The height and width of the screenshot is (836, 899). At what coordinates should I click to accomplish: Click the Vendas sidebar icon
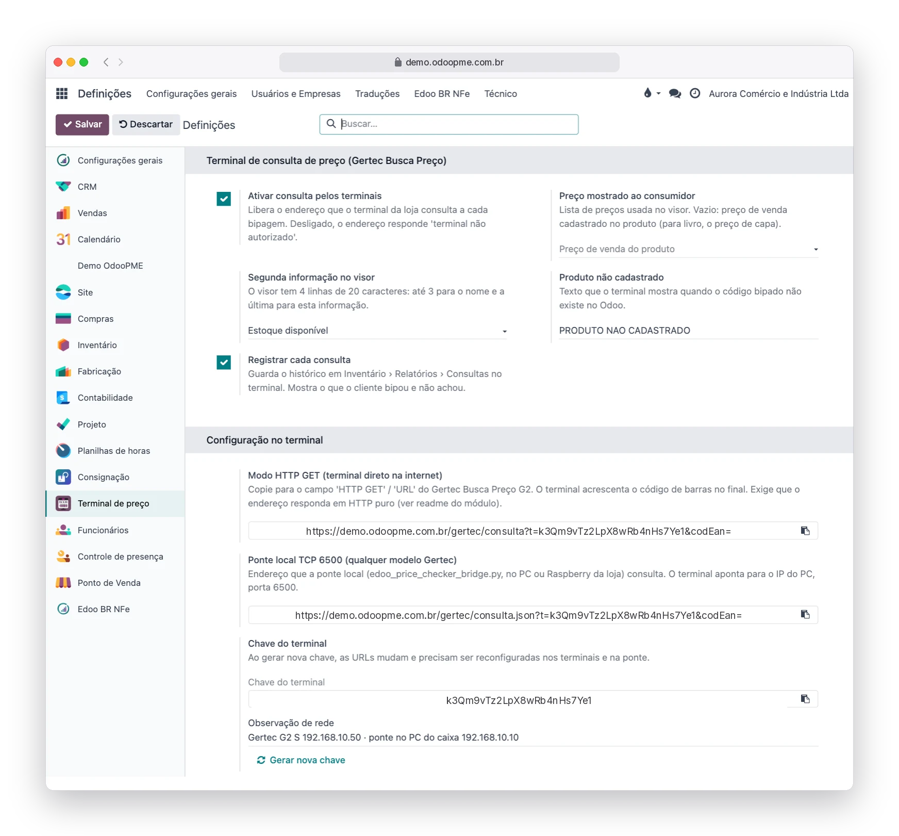tap(63, 213)
